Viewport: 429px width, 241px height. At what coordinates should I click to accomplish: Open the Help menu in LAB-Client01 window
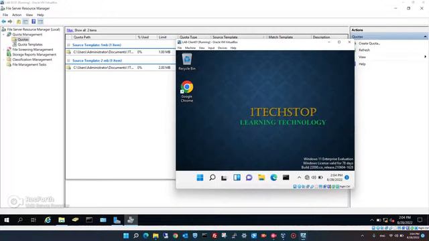click(x=233, y=48)
